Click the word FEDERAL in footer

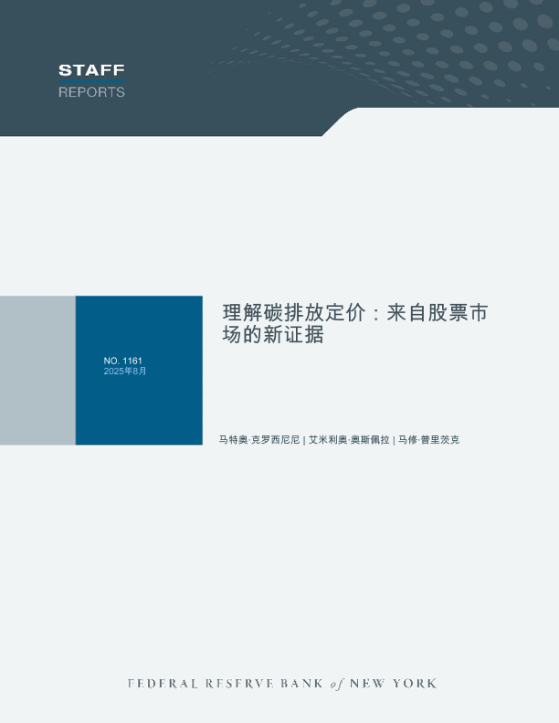click(159, 684)
